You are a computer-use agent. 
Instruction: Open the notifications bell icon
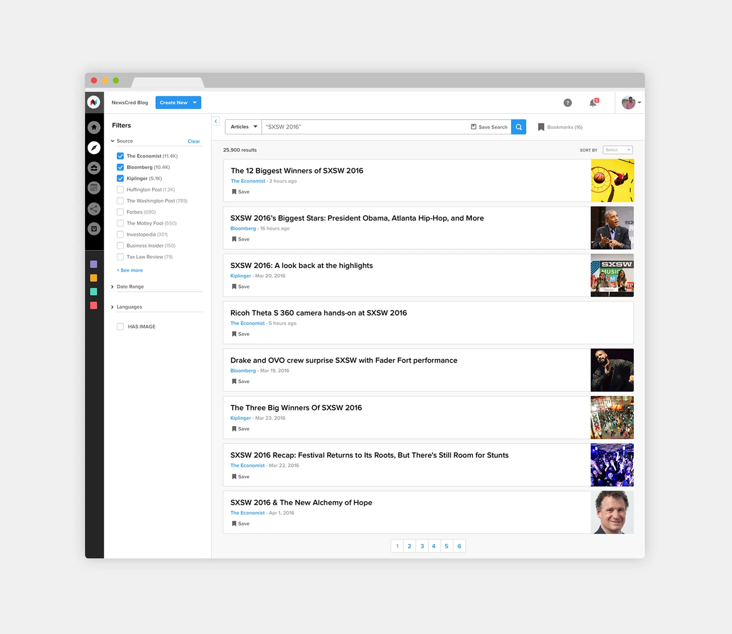593,102
